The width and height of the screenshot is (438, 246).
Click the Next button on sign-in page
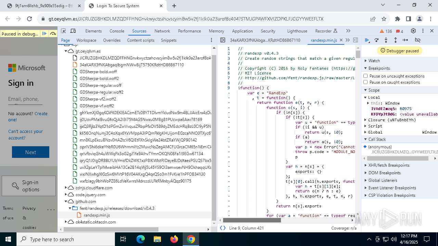tap(30, 152)
